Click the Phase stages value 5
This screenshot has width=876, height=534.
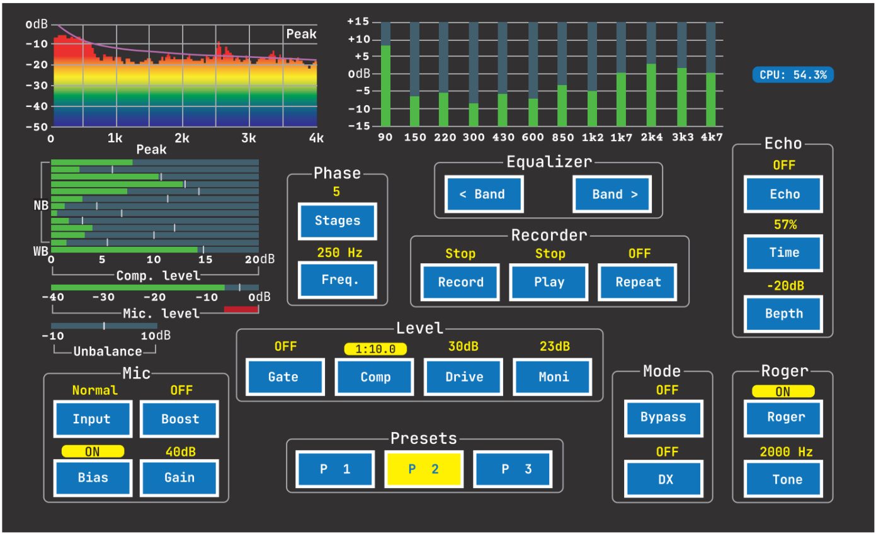pyautogui.click(x=337, y=191)
